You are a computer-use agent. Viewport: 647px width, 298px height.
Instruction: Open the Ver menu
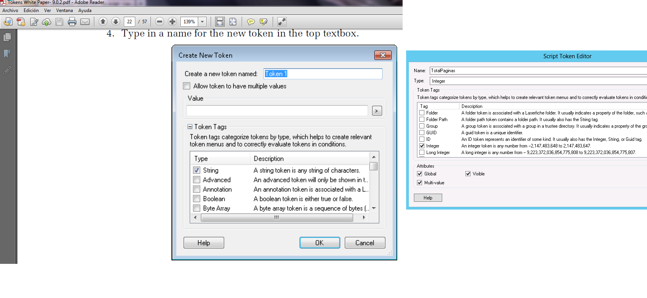(47, 10)
